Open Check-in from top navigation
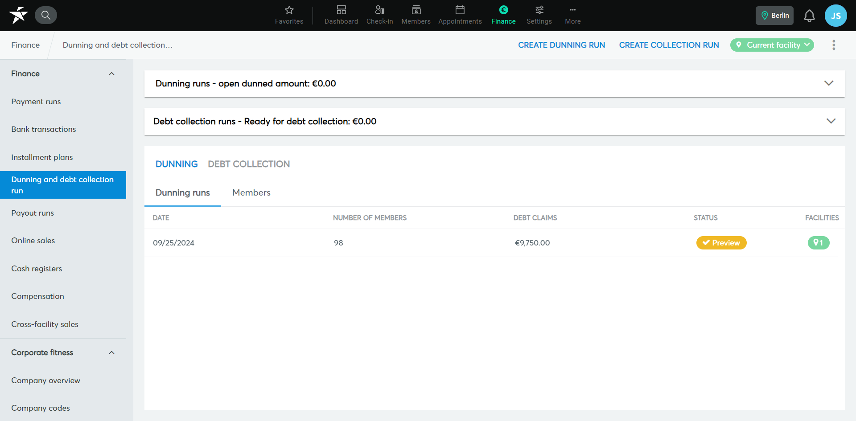 click(x=379, y=15)
